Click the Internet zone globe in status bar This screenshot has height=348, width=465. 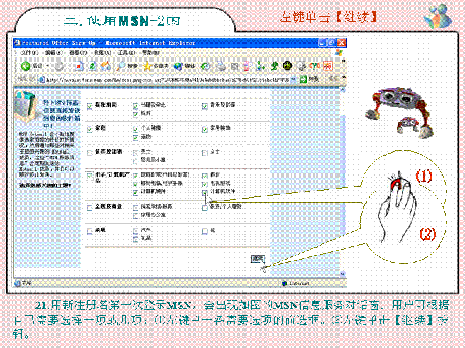pos(284,283)
